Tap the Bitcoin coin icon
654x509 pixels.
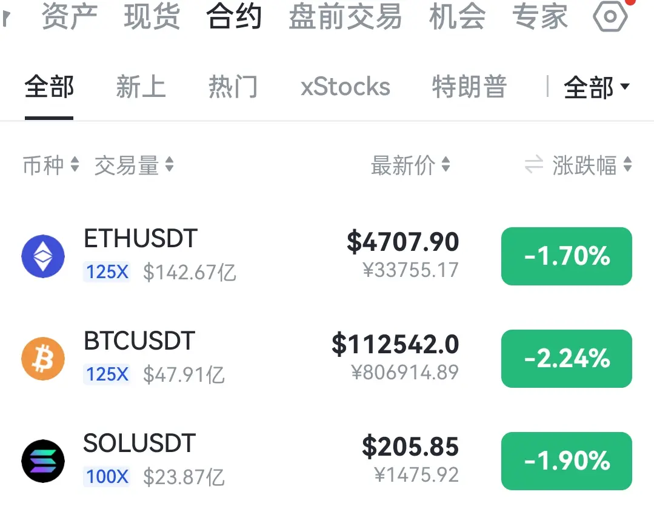(x=43, y=359)
